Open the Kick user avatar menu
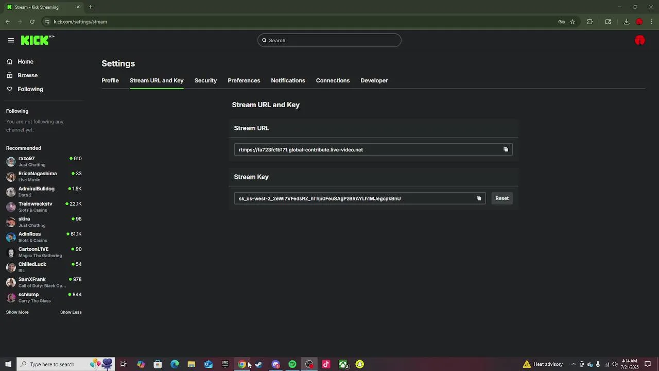 click(639, 40)
